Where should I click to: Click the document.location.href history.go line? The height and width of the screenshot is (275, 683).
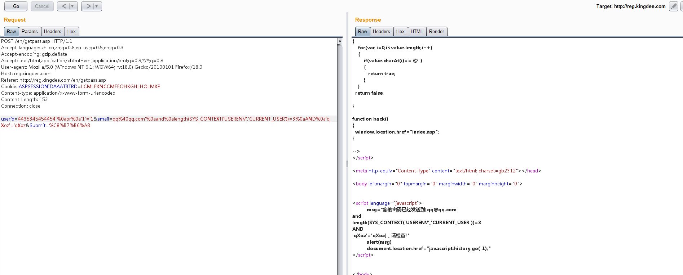429,248
